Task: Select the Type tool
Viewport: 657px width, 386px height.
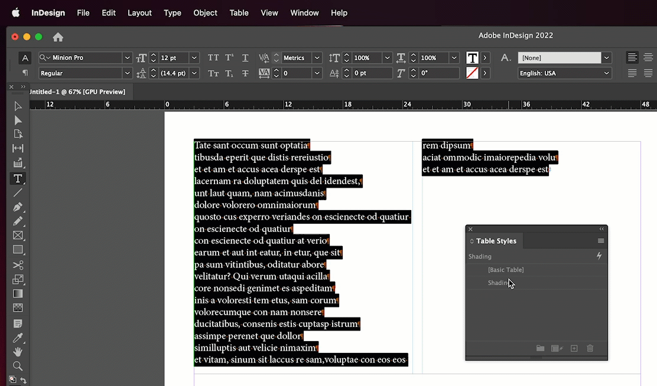Action: tap(18, 179)
